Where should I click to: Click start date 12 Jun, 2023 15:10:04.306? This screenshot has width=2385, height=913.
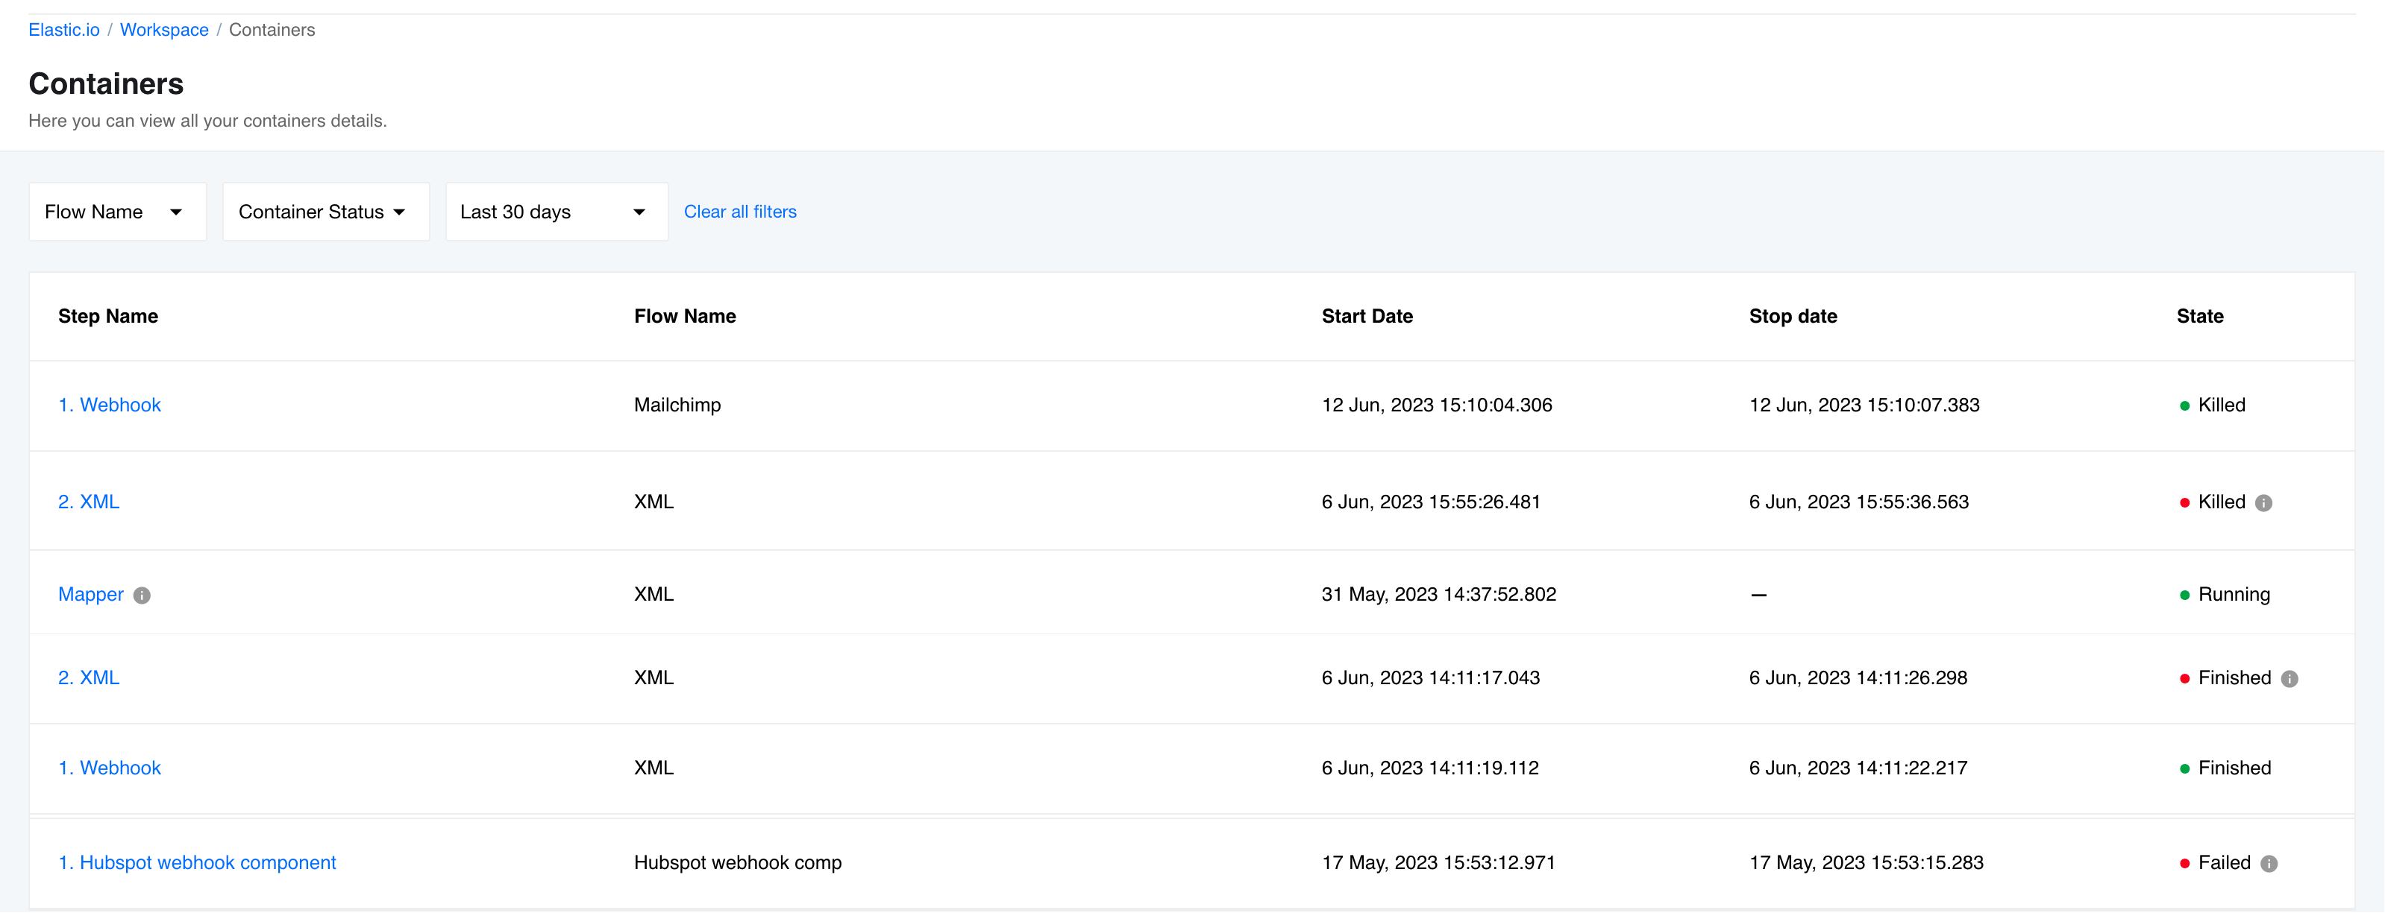pyautogui.click(x=1437, y=405)
